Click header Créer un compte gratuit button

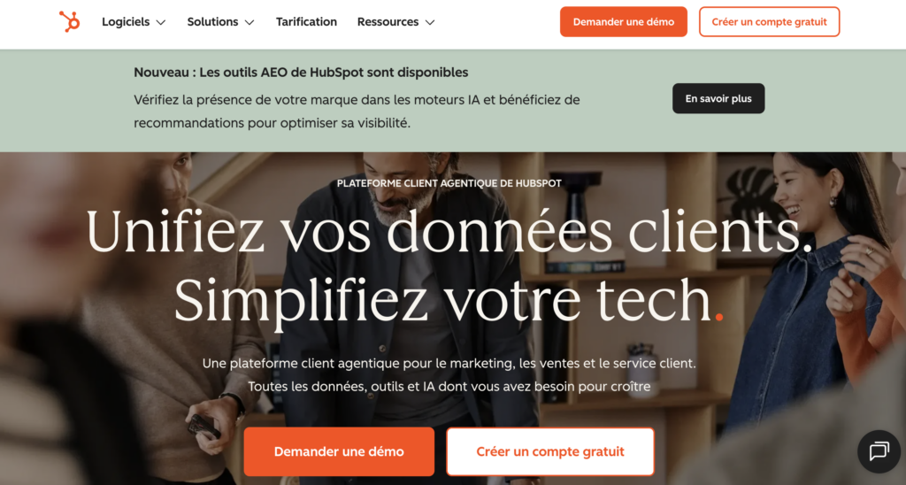pyautogui.click(x=769, y=22)
